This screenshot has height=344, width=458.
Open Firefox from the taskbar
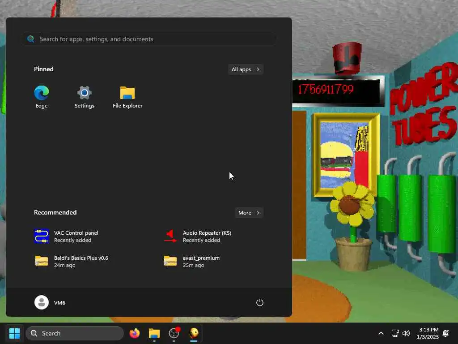tap(134, 333)
